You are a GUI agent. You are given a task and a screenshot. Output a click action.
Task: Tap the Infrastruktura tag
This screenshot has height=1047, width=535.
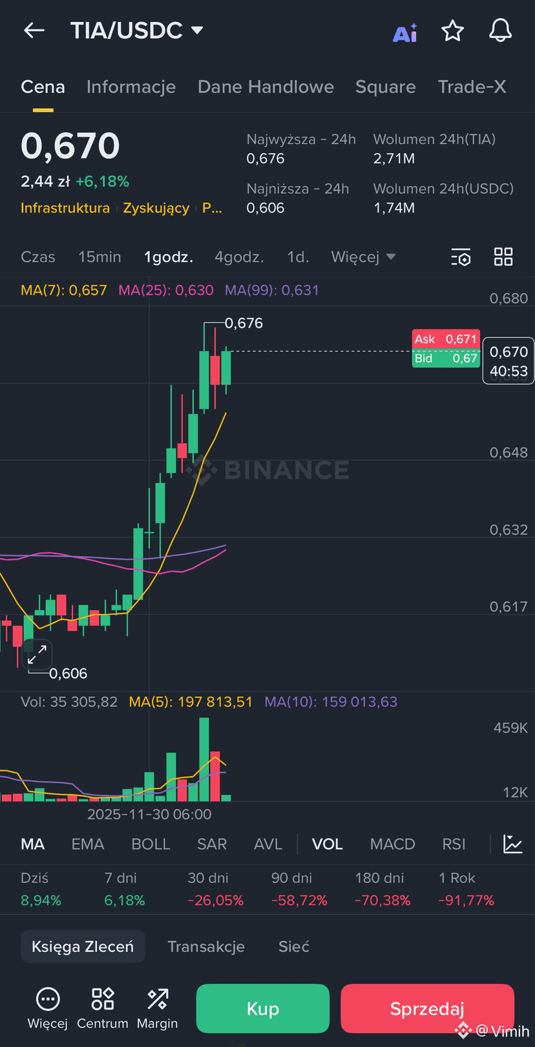click(x=65, y=208)
